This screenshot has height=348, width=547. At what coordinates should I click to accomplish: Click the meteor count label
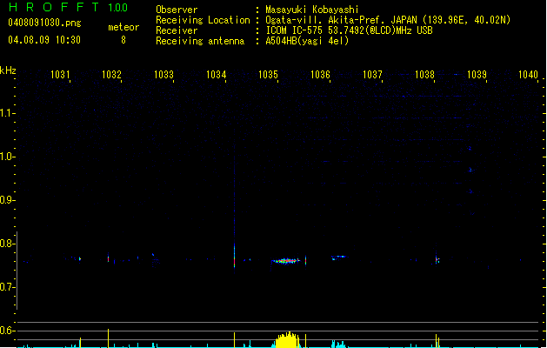[123, 27]
